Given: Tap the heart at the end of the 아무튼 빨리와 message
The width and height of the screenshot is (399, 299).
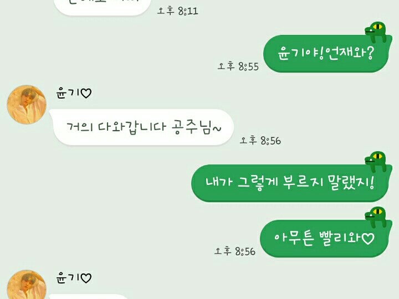Looking at the screenshot, I should click(368, 239).
